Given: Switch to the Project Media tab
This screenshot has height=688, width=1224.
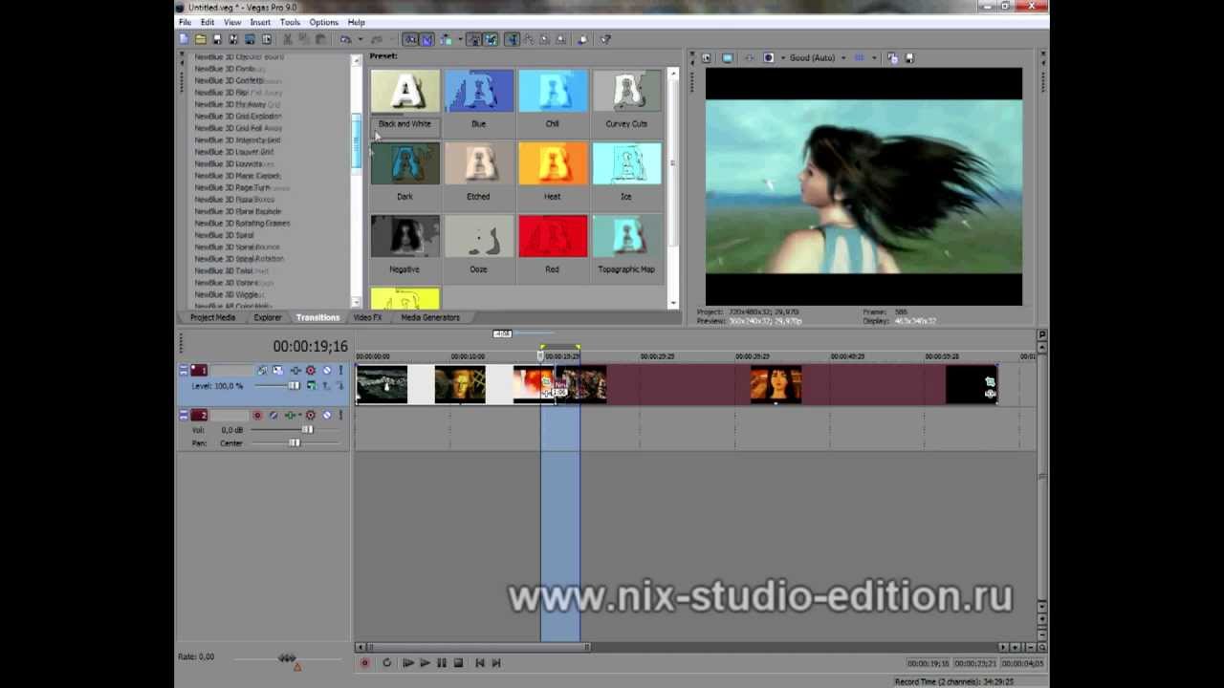Looking at the screenshot, I should click(x=212, y=317).
